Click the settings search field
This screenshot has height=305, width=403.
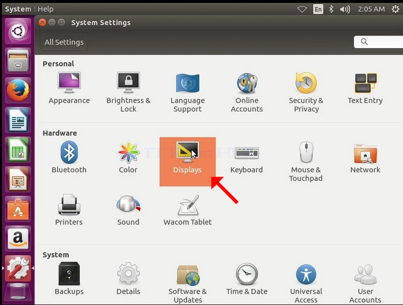pyautogui.click(x=378, y=42)
